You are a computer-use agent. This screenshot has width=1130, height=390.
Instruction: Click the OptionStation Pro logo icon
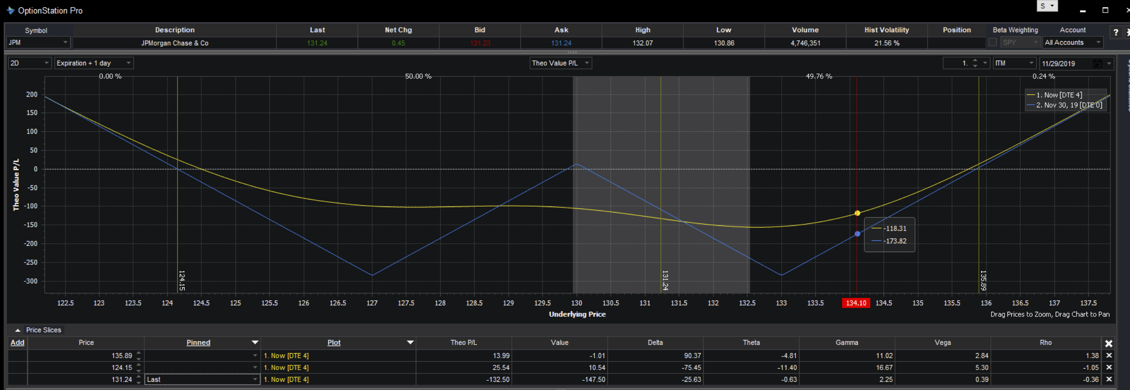click(x=10, y=11)
